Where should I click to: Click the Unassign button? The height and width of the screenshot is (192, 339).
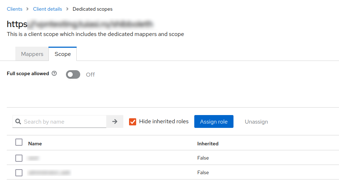pyautogui.click(x=256, y=121)
